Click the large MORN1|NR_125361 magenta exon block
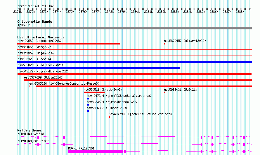The image size is (260, 155). point(96,152)
